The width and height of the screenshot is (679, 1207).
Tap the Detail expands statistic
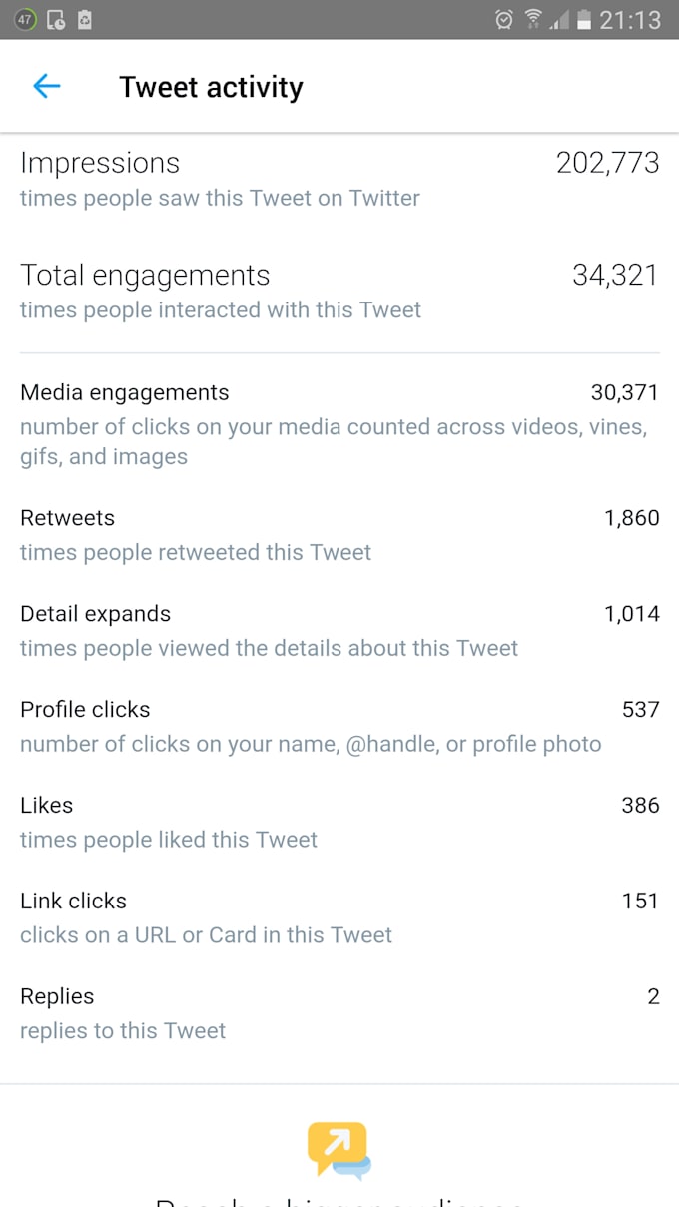(x=339, y=629)
